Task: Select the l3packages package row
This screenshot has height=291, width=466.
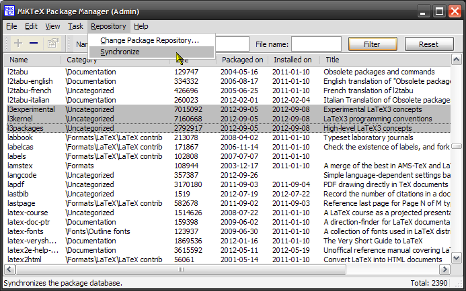Action: coord(227,128)
